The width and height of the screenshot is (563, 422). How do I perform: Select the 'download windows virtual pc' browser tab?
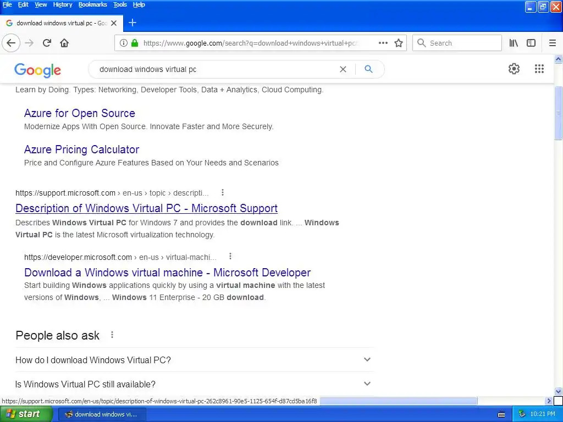click(62, 23)
